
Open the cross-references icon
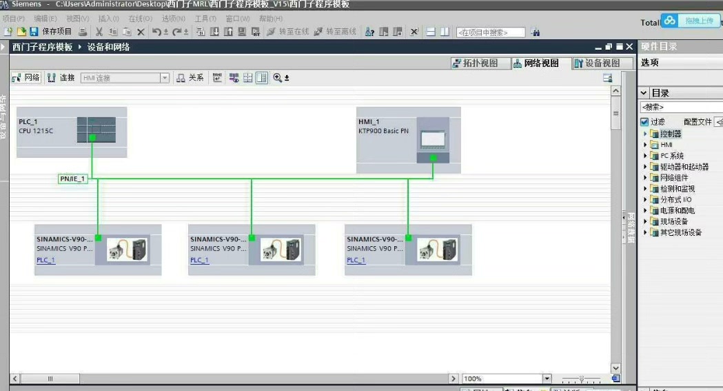tap(414, 32)
